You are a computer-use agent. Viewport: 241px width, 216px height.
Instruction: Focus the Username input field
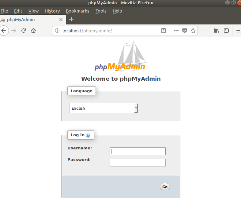[x=137, y=151]
